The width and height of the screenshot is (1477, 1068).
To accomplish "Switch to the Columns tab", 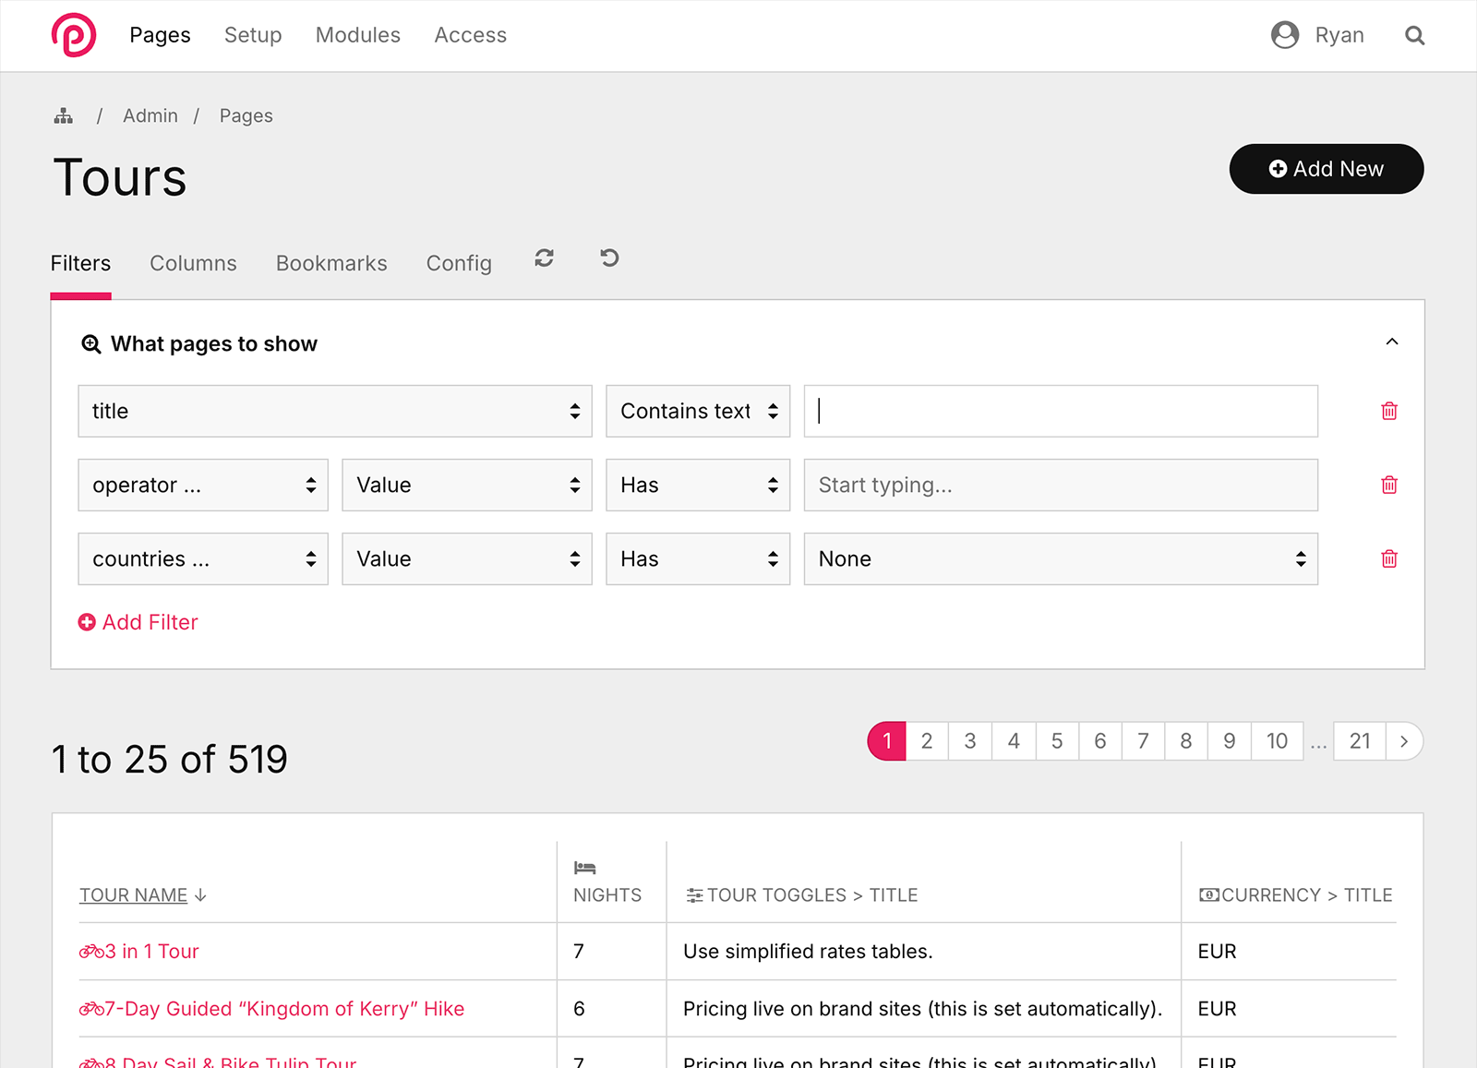I will 193,263.
